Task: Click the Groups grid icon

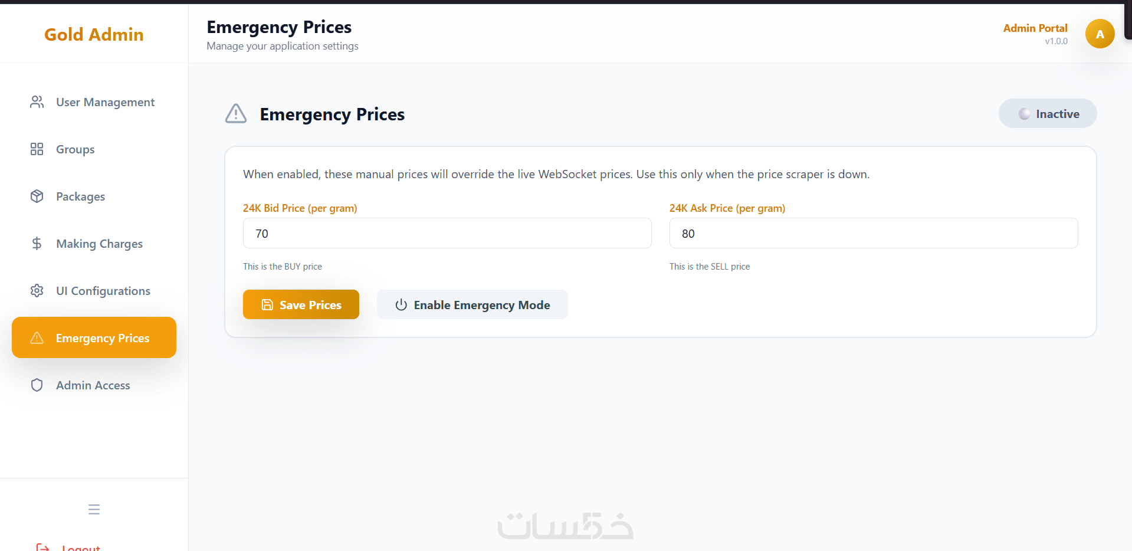Action: [37, 149]
